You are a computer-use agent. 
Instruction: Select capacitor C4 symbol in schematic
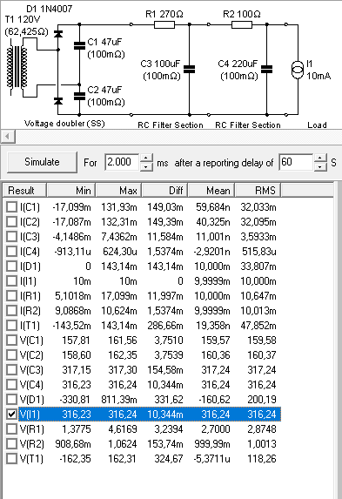(x=266, y=69)
